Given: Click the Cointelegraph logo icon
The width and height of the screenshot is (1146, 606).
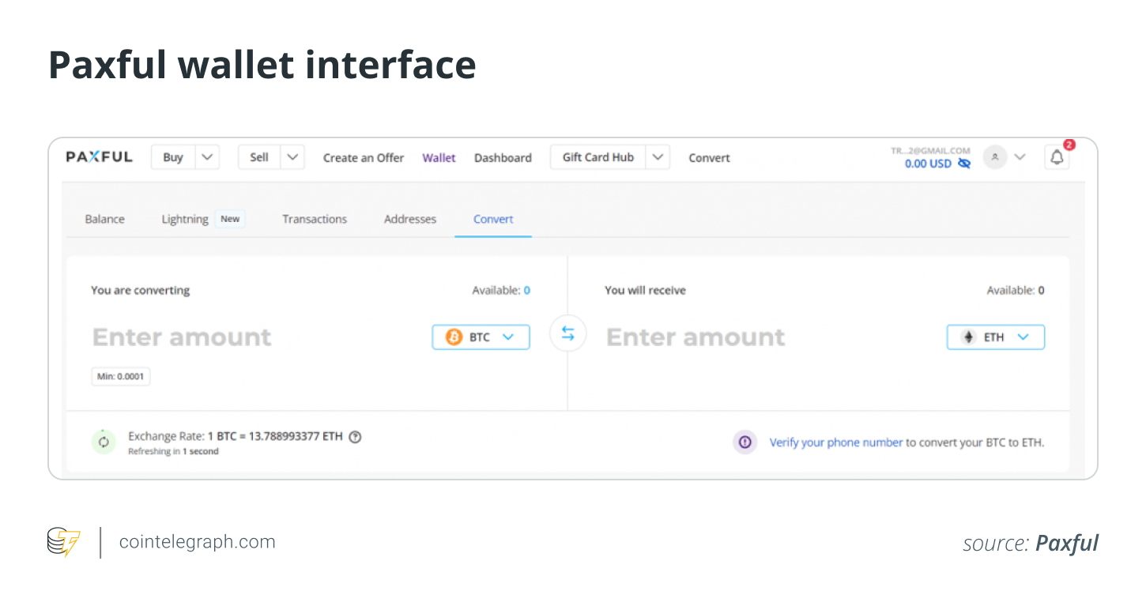Looking at the screenshot, I should click(x=64, y=542).
